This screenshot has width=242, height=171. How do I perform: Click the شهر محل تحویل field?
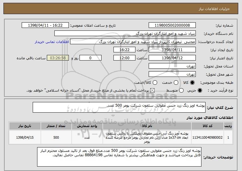pyautogui.click(x=172, y=74)
